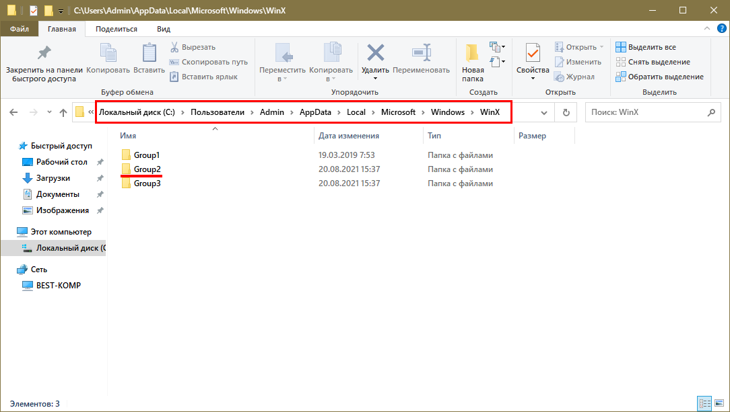Viewport: 730px width, 412px height.
Task: Refresh the folder view in address bar
Action: pyautogui.click(x=566, y=112)
